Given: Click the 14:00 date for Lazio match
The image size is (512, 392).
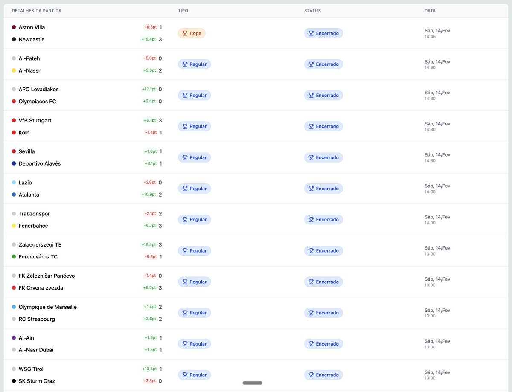Looking at the screenshot, I should 430,192.
